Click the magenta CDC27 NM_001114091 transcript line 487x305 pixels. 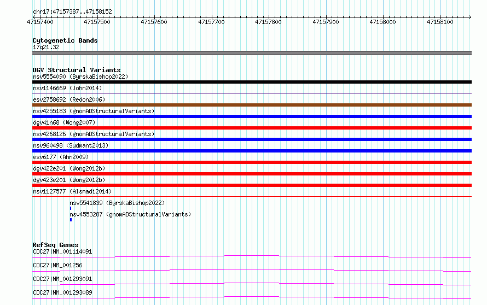tap(252, 256)
